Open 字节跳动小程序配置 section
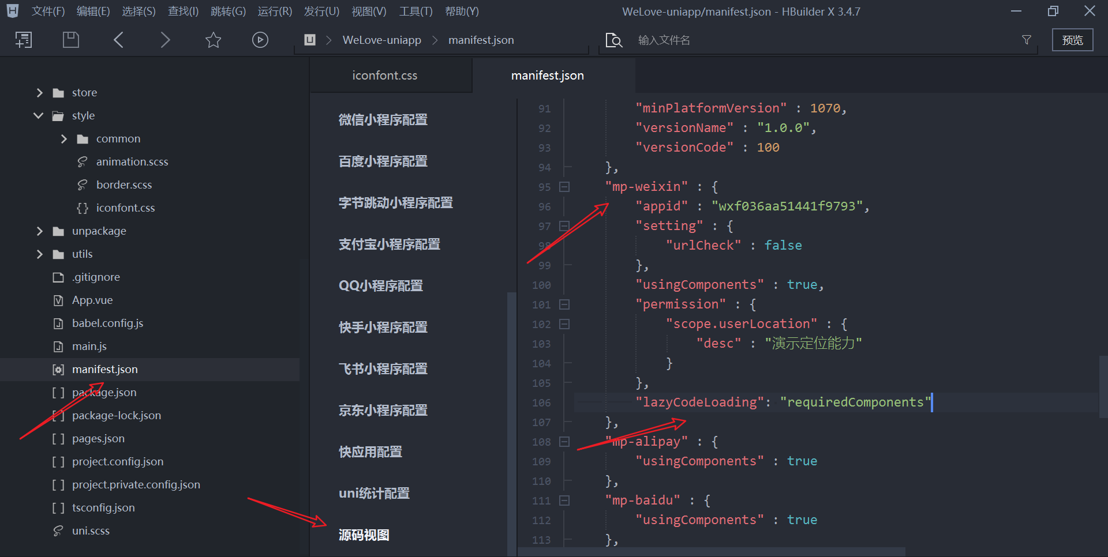1108x557 pixels. [396, 203]
